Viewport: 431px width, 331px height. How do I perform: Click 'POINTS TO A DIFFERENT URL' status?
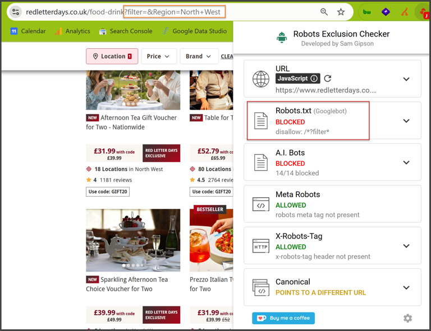click(320, 292)
